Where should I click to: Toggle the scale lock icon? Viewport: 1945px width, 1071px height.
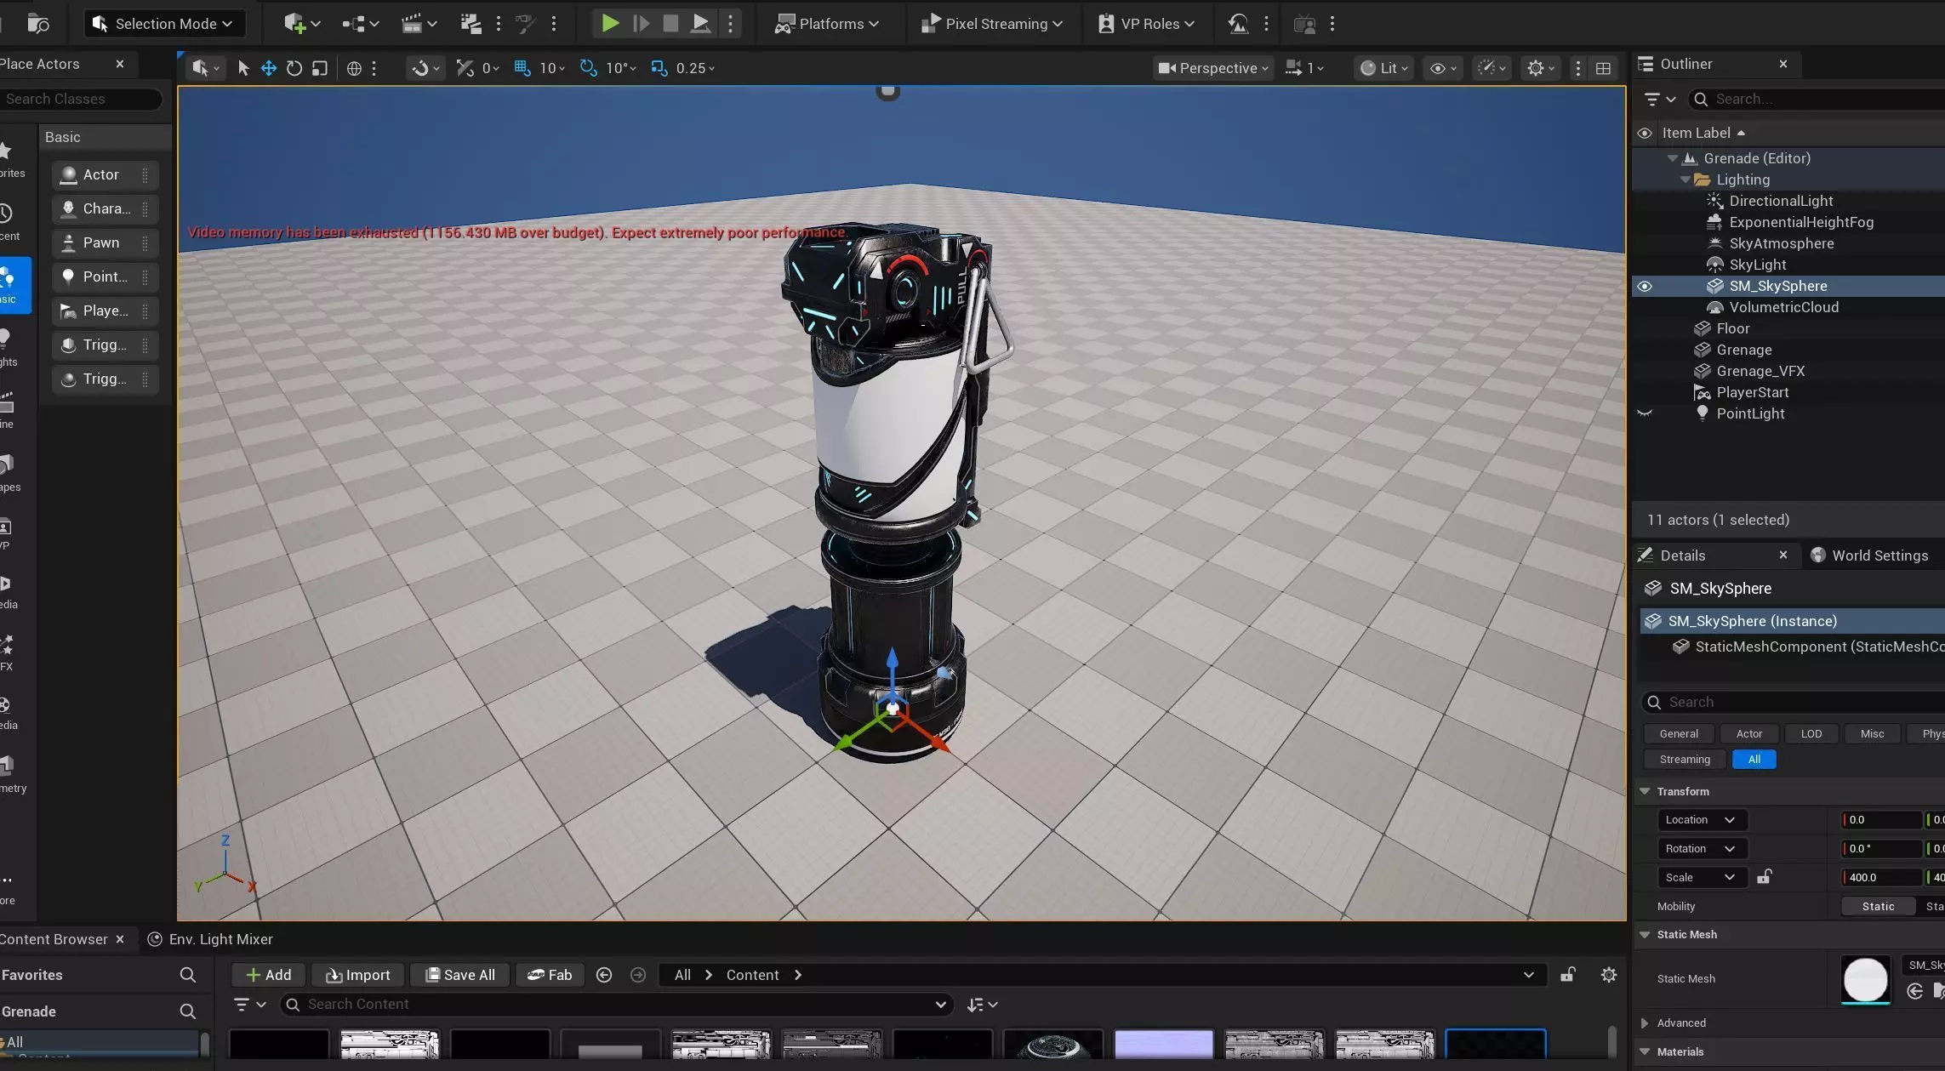click(1764, 877)
